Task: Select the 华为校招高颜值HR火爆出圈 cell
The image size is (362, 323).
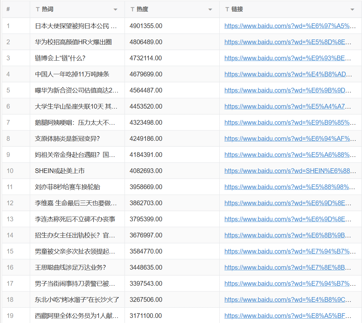Action: point(73,42)
